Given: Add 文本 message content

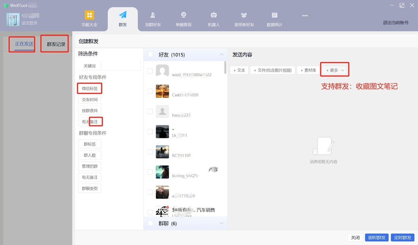Looking at the screenshot, I should click(x=239, y=70).
